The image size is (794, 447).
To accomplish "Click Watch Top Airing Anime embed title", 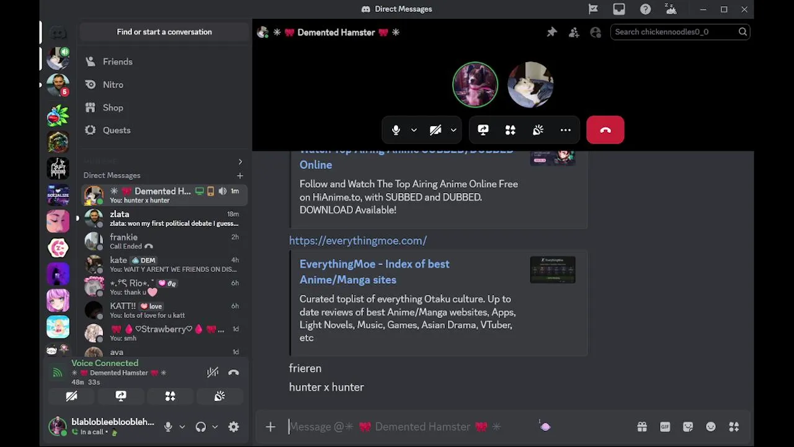I will (406, 158).
